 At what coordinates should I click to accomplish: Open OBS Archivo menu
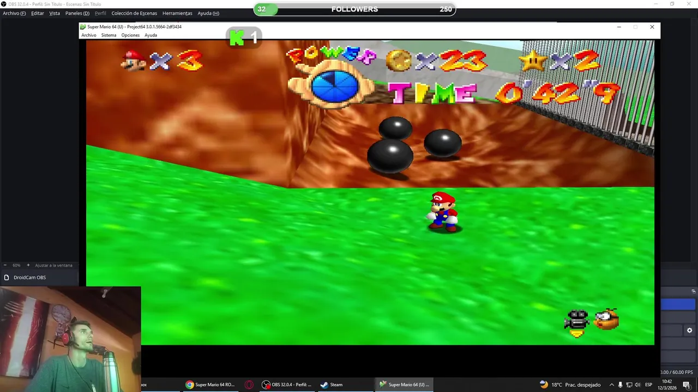[x=14, y=13]
